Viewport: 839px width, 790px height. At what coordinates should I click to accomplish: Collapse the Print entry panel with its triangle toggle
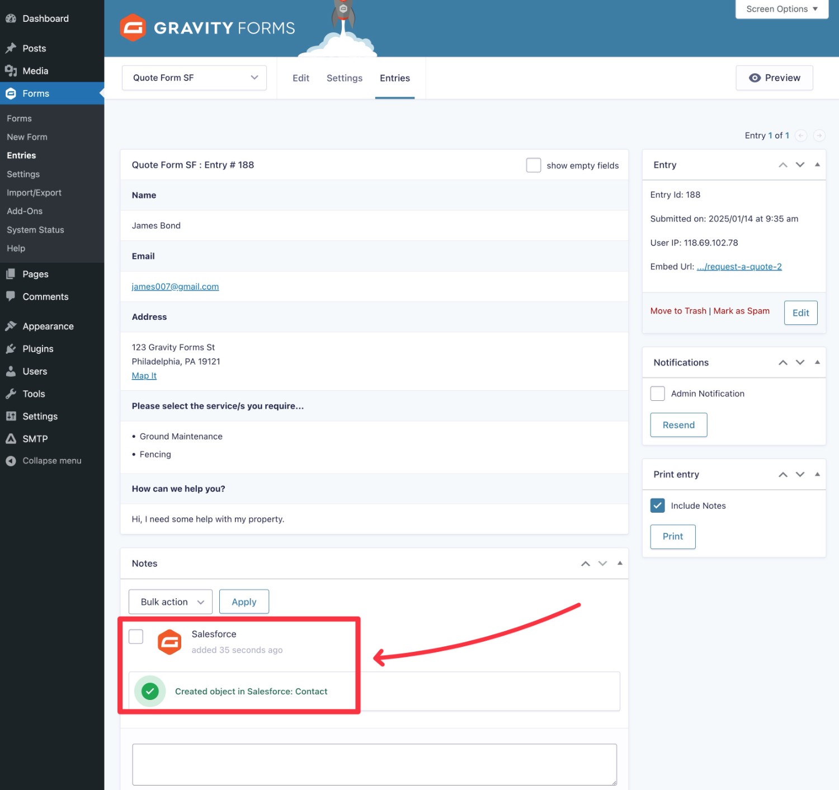[x=817, y=474]
